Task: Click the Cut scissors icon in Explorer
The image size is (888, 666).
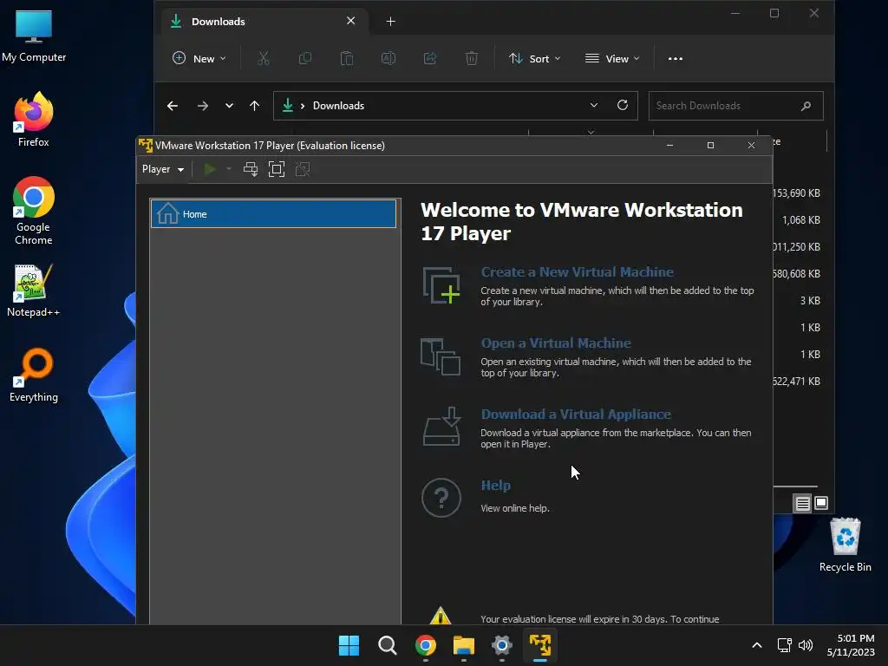Action: (264, 58)
